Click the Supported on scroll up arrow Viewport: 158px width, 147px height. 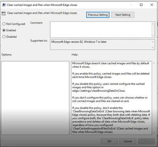[x=152, y=42]
